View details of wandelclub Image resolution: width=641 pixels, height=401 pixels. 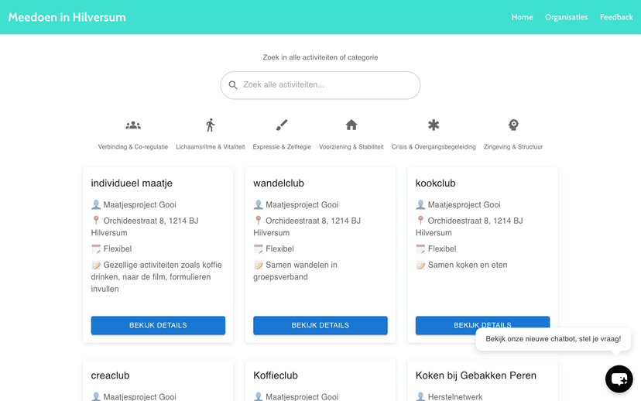point(320,325)
